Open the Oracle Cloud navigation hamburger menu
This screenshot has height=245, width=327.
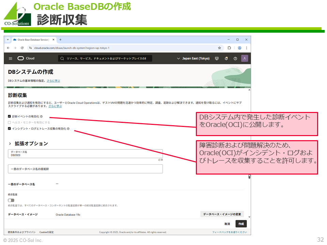point(11,59)
